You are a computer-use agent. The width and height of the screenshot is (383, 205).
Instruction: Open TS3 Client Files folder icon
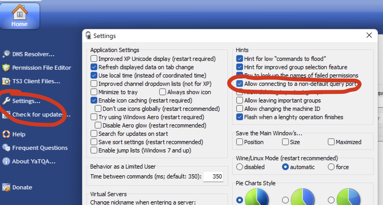pos(6,81)
